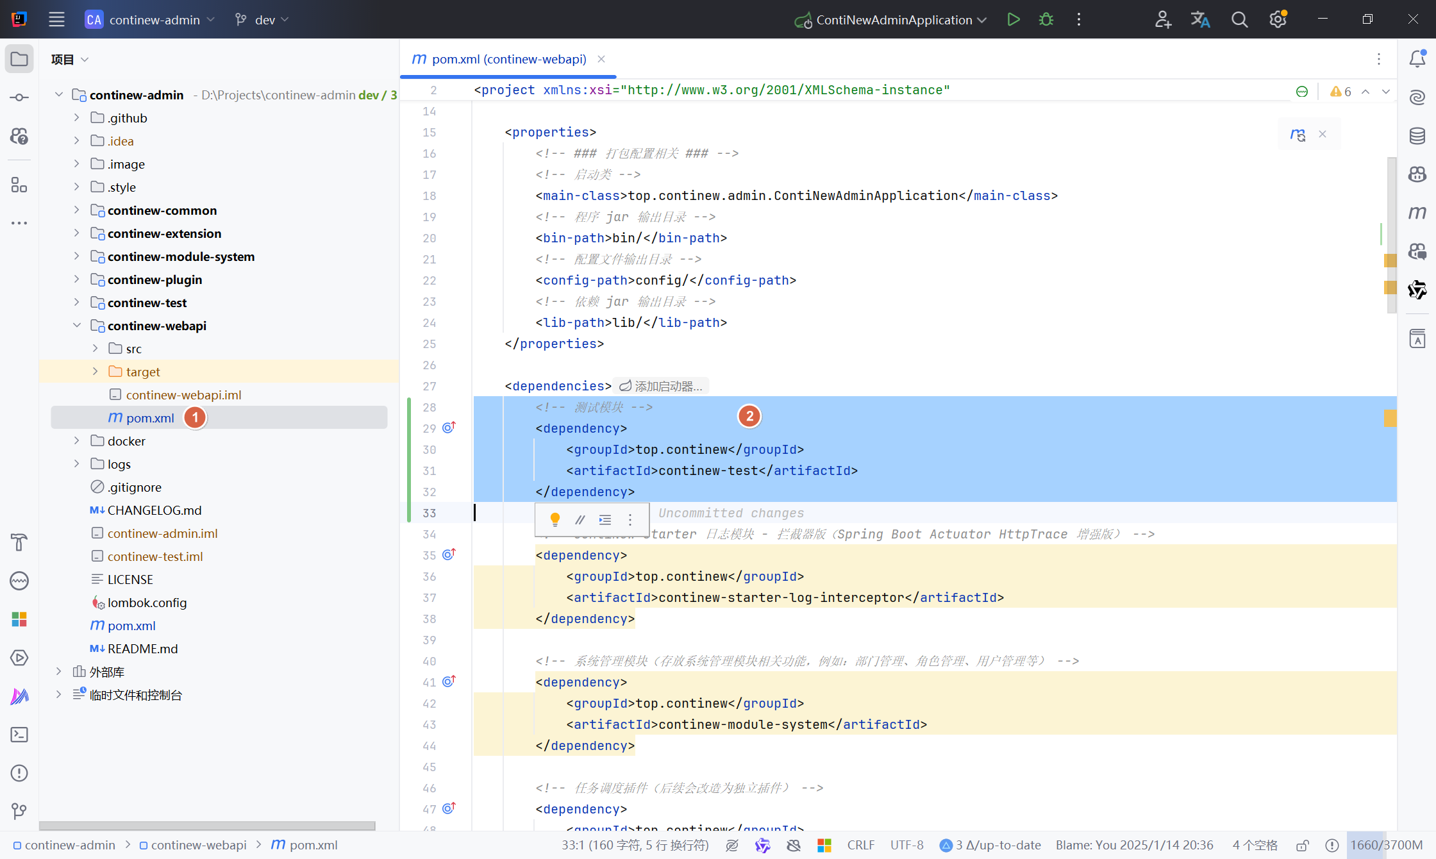
Task: Open floating toolbar more options
Action: pos(630,519)
